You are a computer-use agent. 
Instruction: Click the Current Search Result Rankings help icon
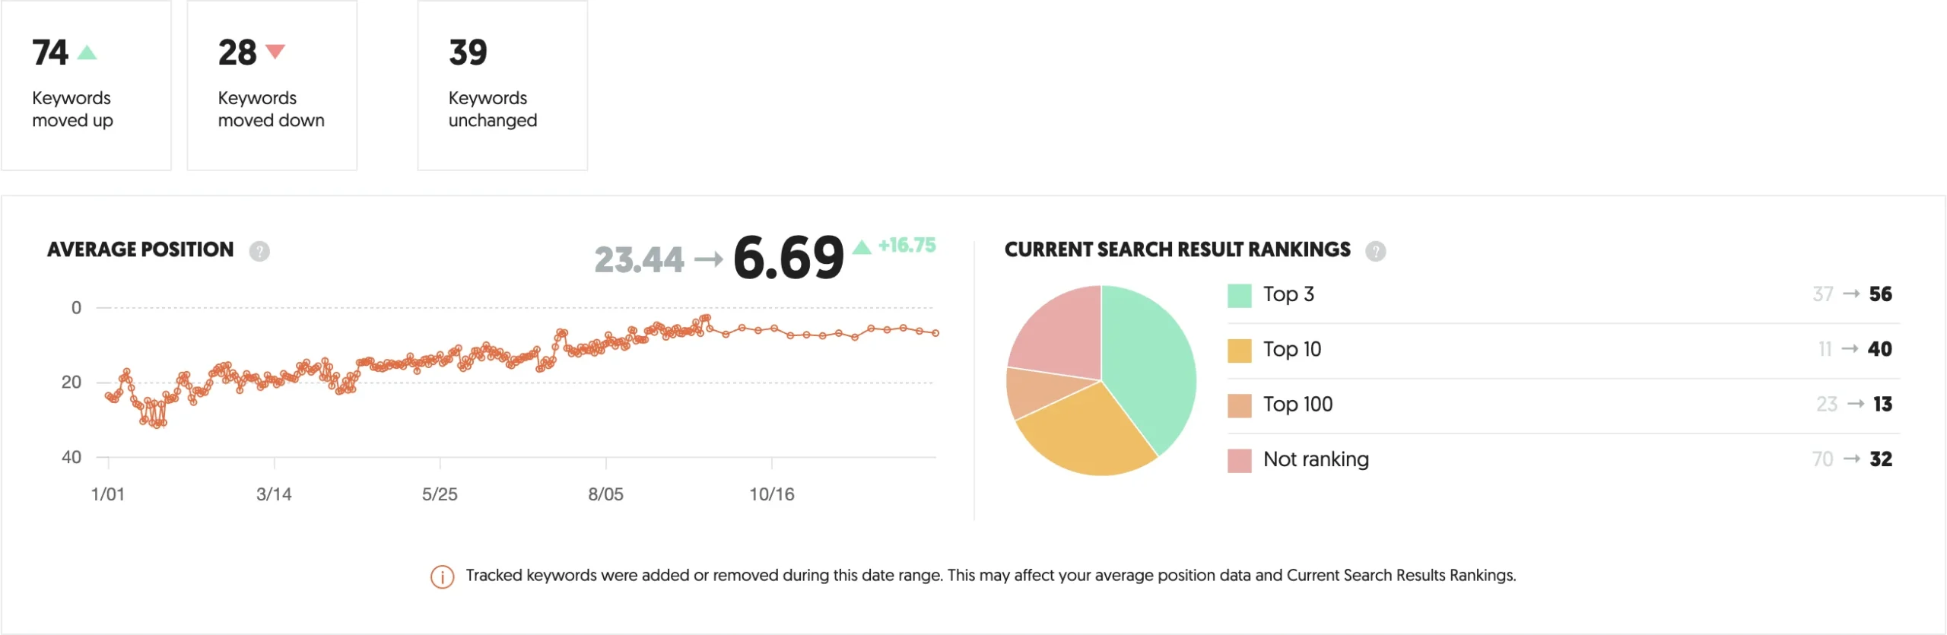point(1375,251)
